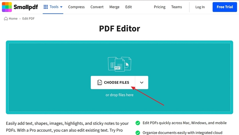Click the Home breadcrumb house icon
The width and height of the screenshot is (239, 135).
(x=6, y=19)
